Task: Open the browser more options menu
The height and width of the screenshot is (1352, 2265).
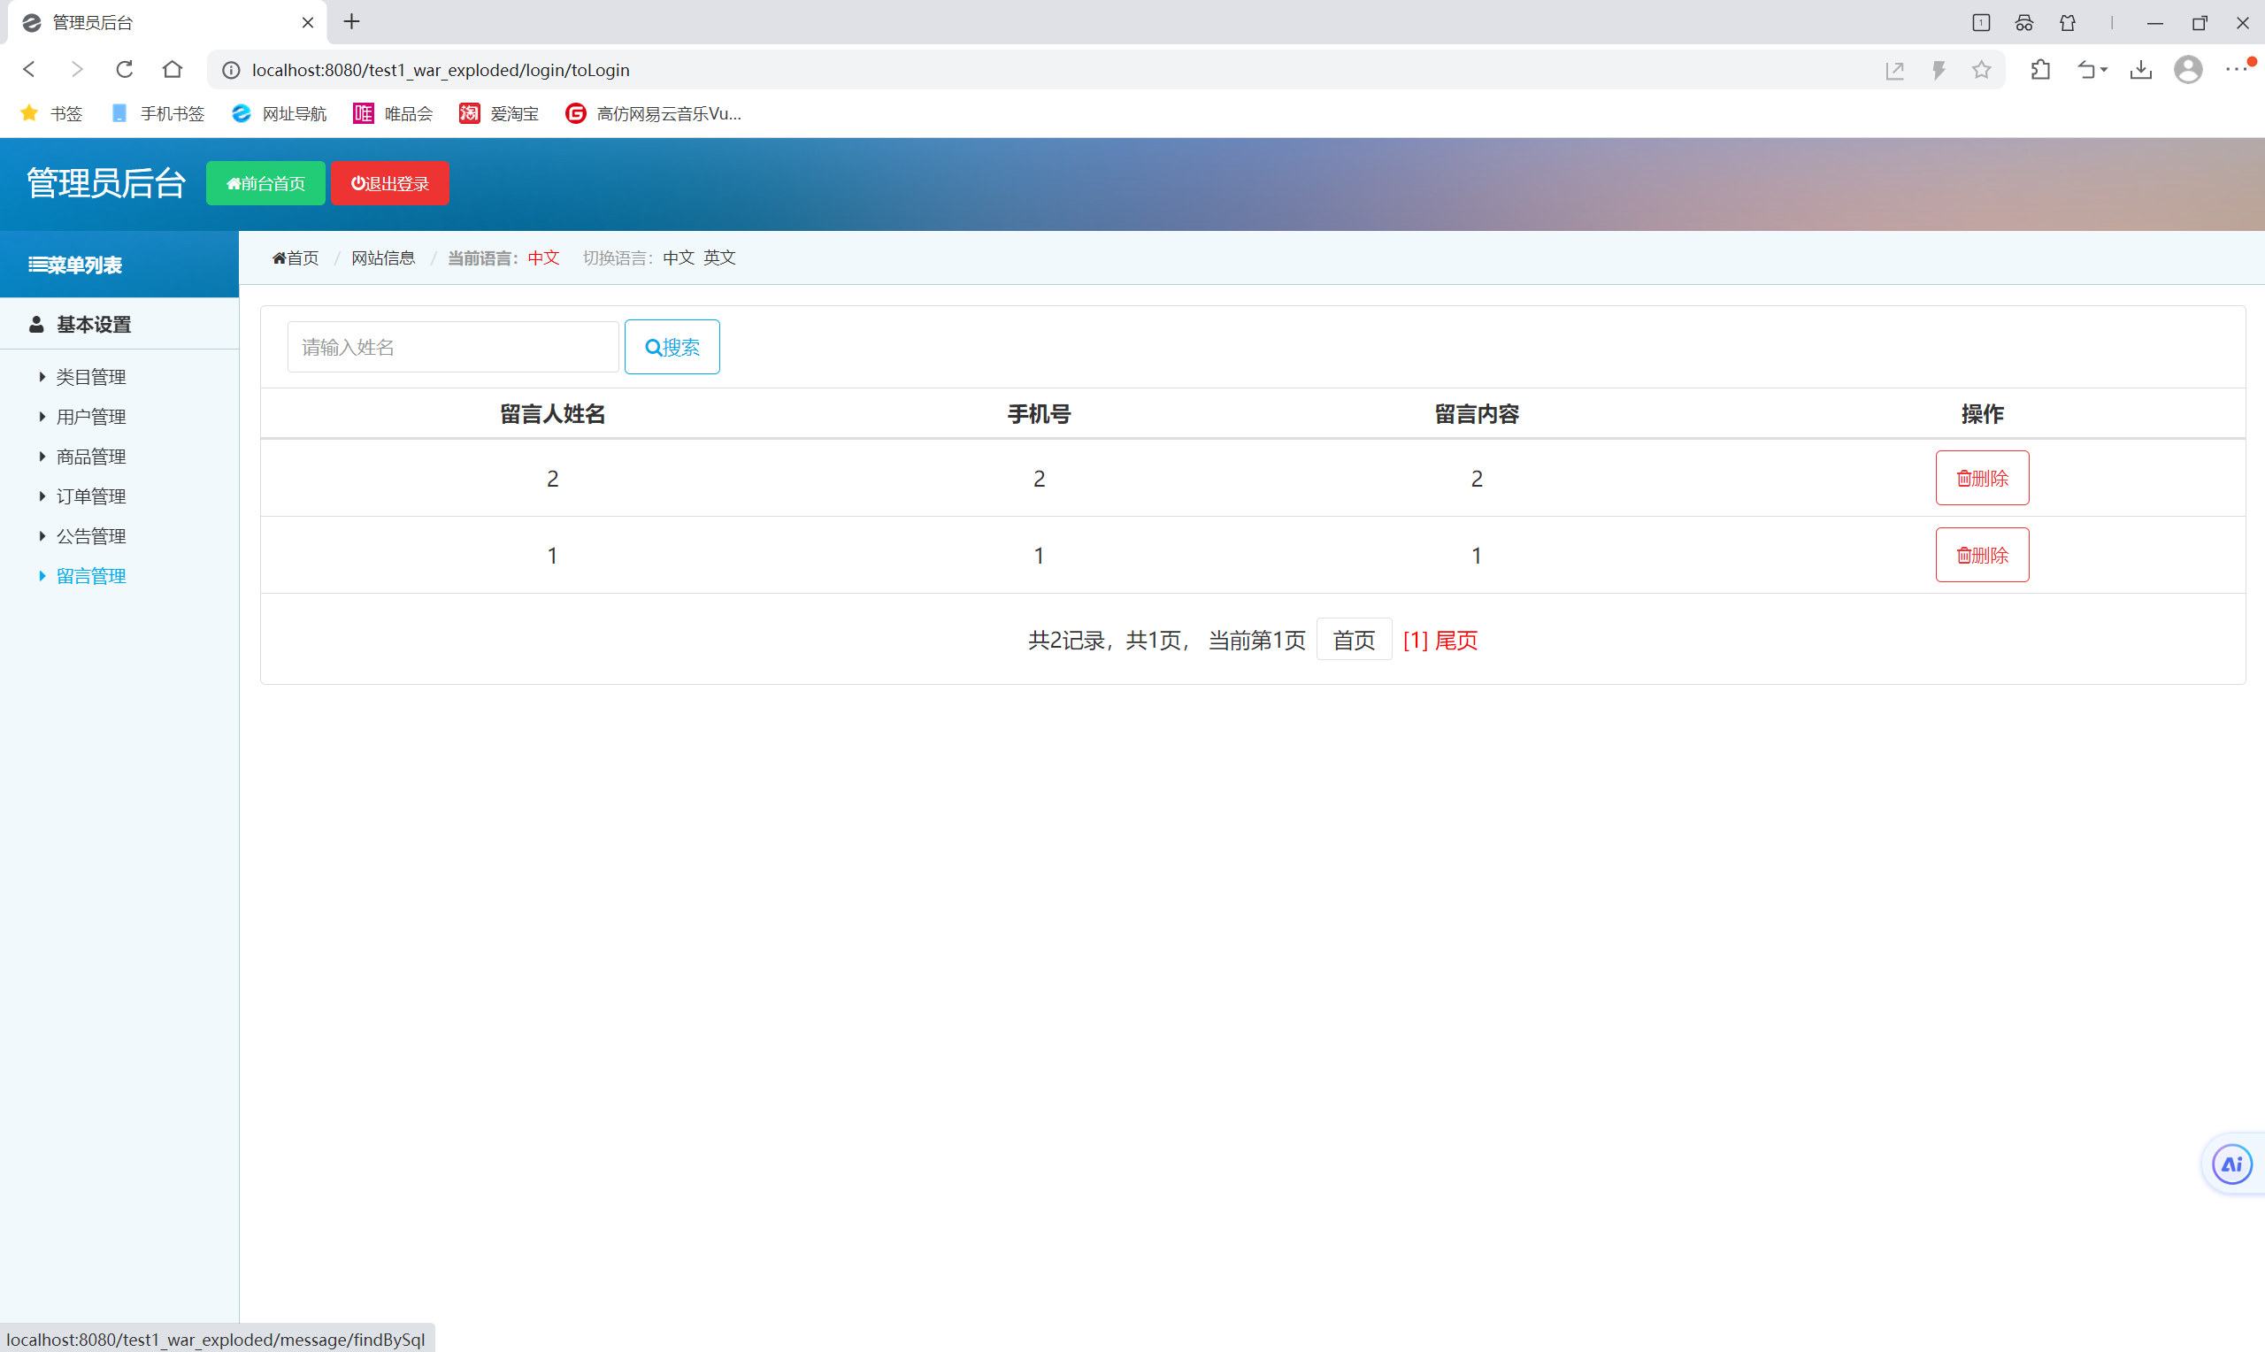Action: pyautogui.click(x=2236, y=69)
